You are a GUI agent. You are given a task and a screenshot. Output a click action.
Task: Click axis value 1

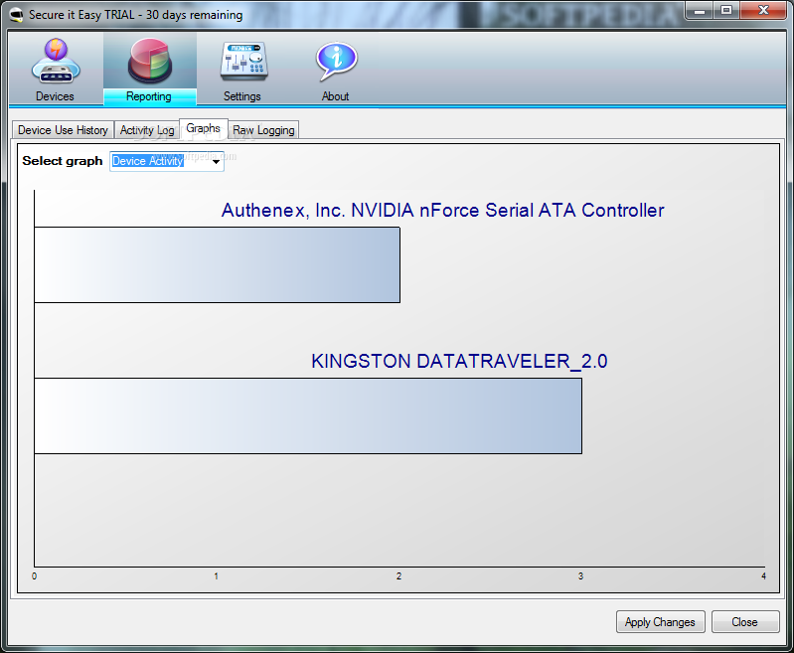coord(217,576)
